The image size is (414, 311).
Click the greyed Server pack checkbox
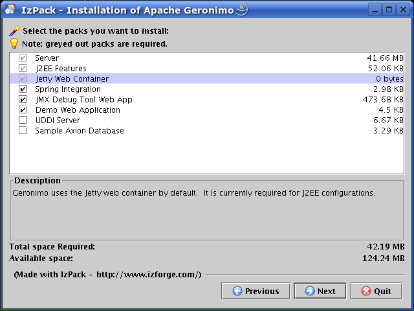23,58
